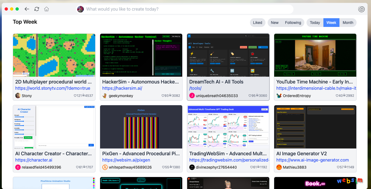Click the back arrow in the toolbar
Image resolution: width=371 pixels, height=189 pixels.
click(x=27, y=9)
